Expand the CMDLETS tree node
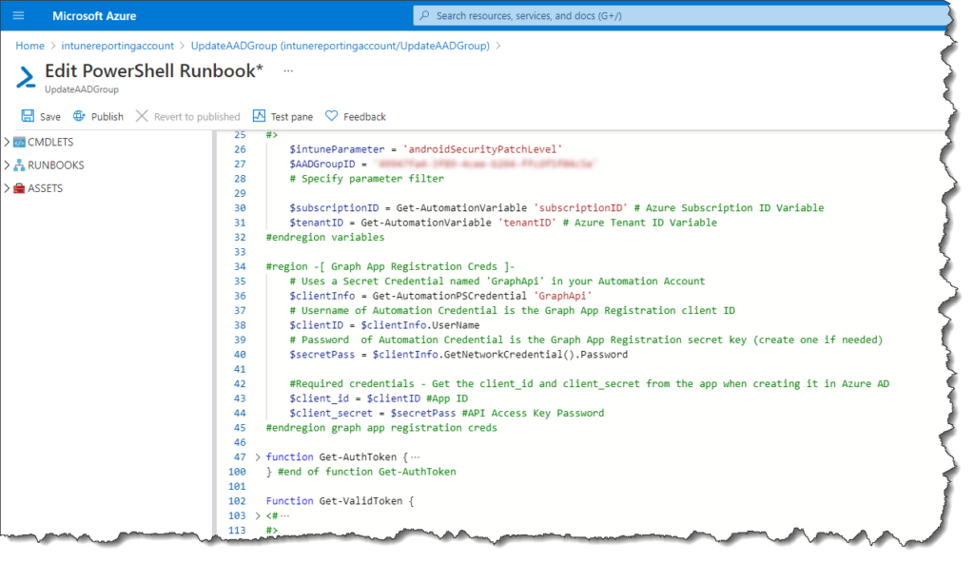This screenshot has height=563, width=974. (7, 143)
